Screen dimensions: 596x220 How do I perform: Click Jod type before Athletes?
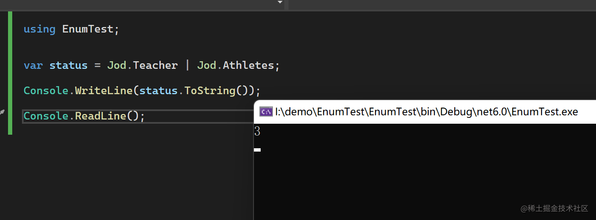tap(207, 65)
